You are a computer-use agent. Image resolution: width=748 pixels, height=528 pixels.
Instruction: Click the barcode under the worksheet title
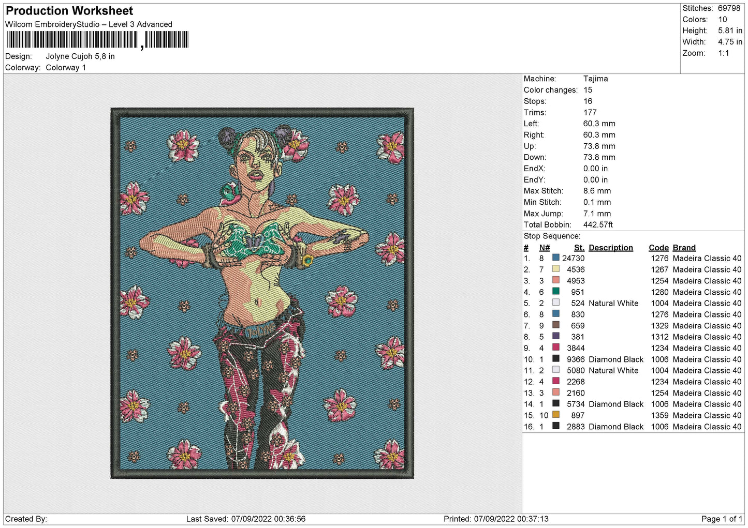click(98, 40)
